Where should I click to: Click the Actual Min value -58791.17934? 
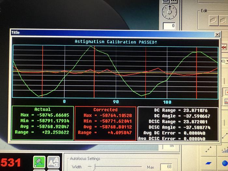click(53, 121)
